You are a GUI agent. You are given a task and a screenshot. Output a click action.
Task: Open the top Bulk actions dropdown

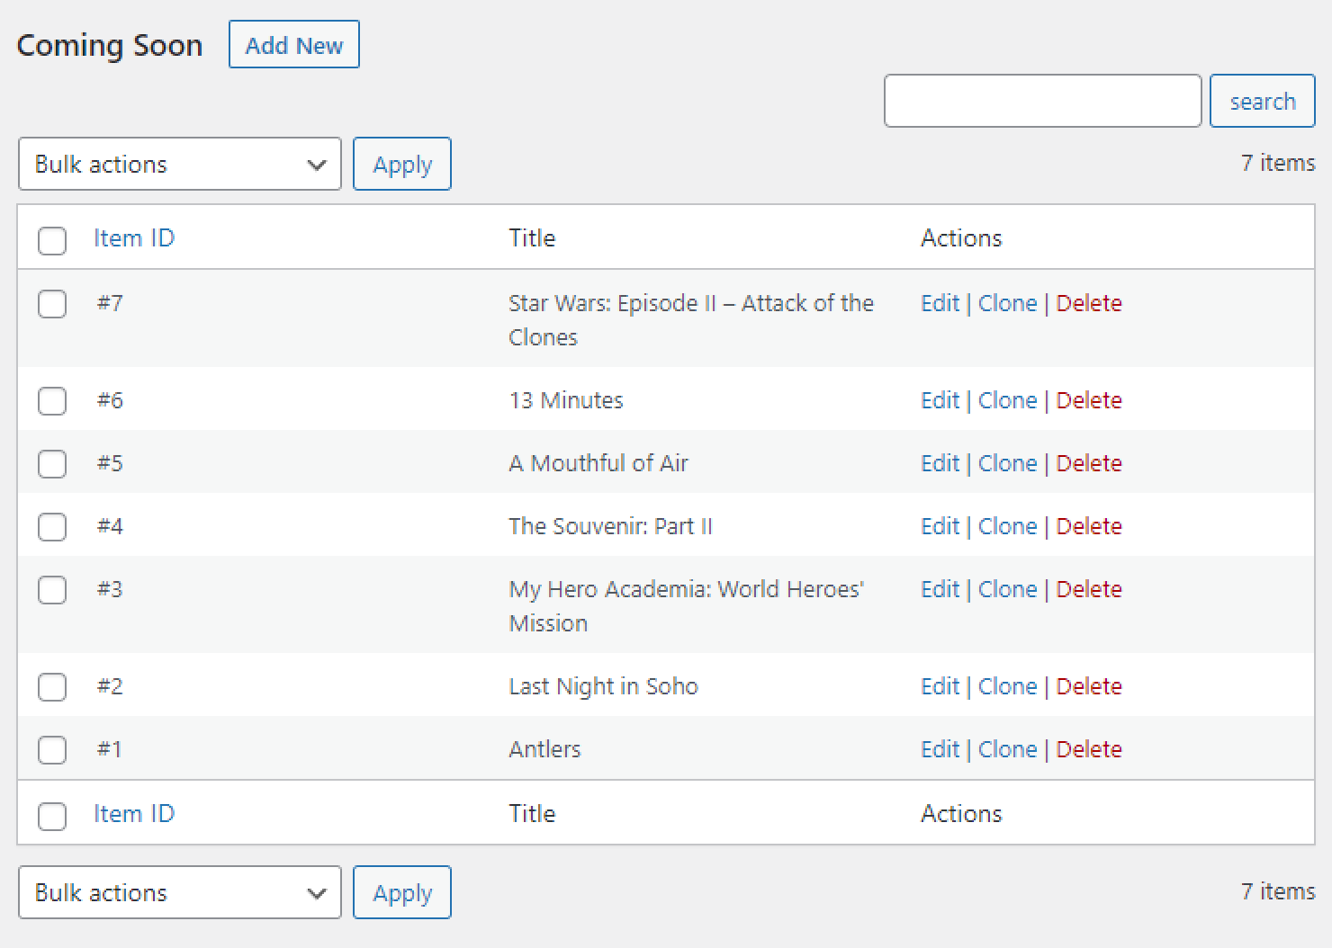click(180, 164)
